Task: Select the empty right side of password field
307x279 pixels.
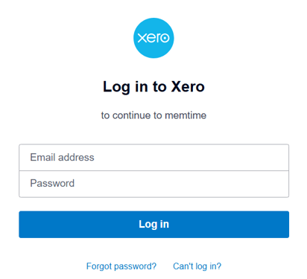Action: coord(224,184)
